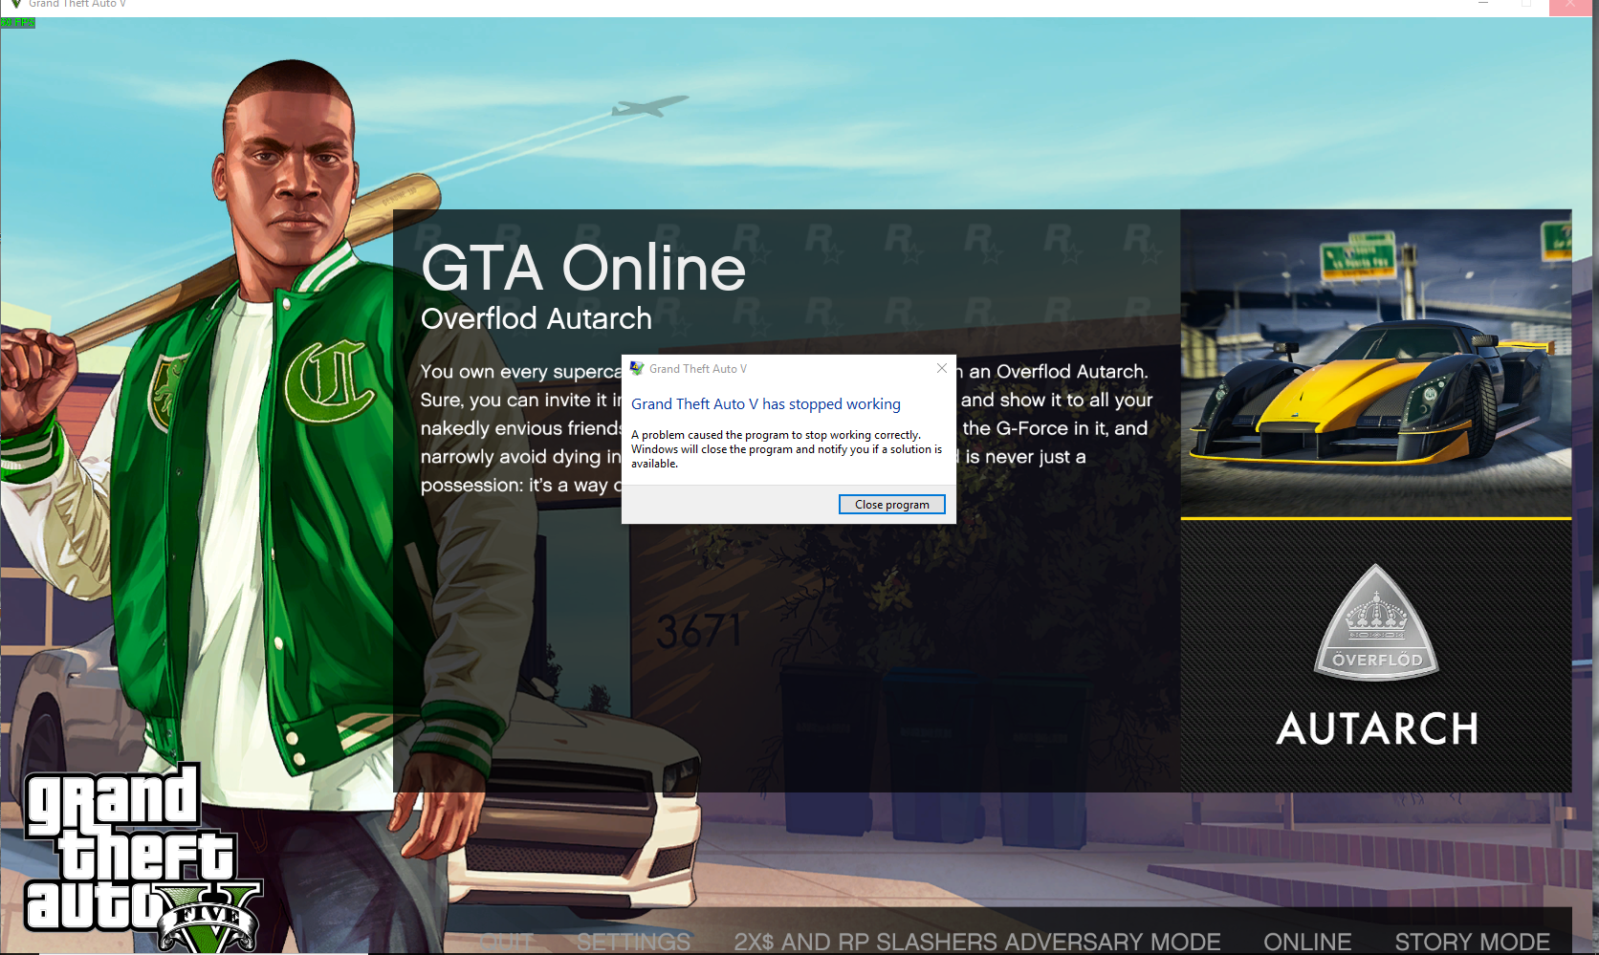Click the dialog's Grand Theft Auto V icon
This screenshot has width=1599, height=955.
pos(637,368)
